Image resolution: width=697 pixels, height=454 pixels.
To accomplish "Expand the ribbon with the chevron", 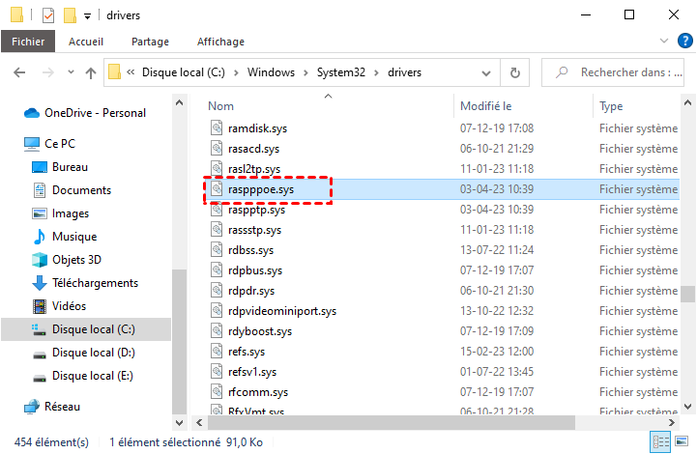I will pos(664,41).
